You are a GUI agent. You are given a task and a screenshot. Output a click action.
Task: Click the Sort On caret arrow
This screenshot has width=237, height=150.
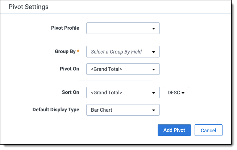coord(154,93)
